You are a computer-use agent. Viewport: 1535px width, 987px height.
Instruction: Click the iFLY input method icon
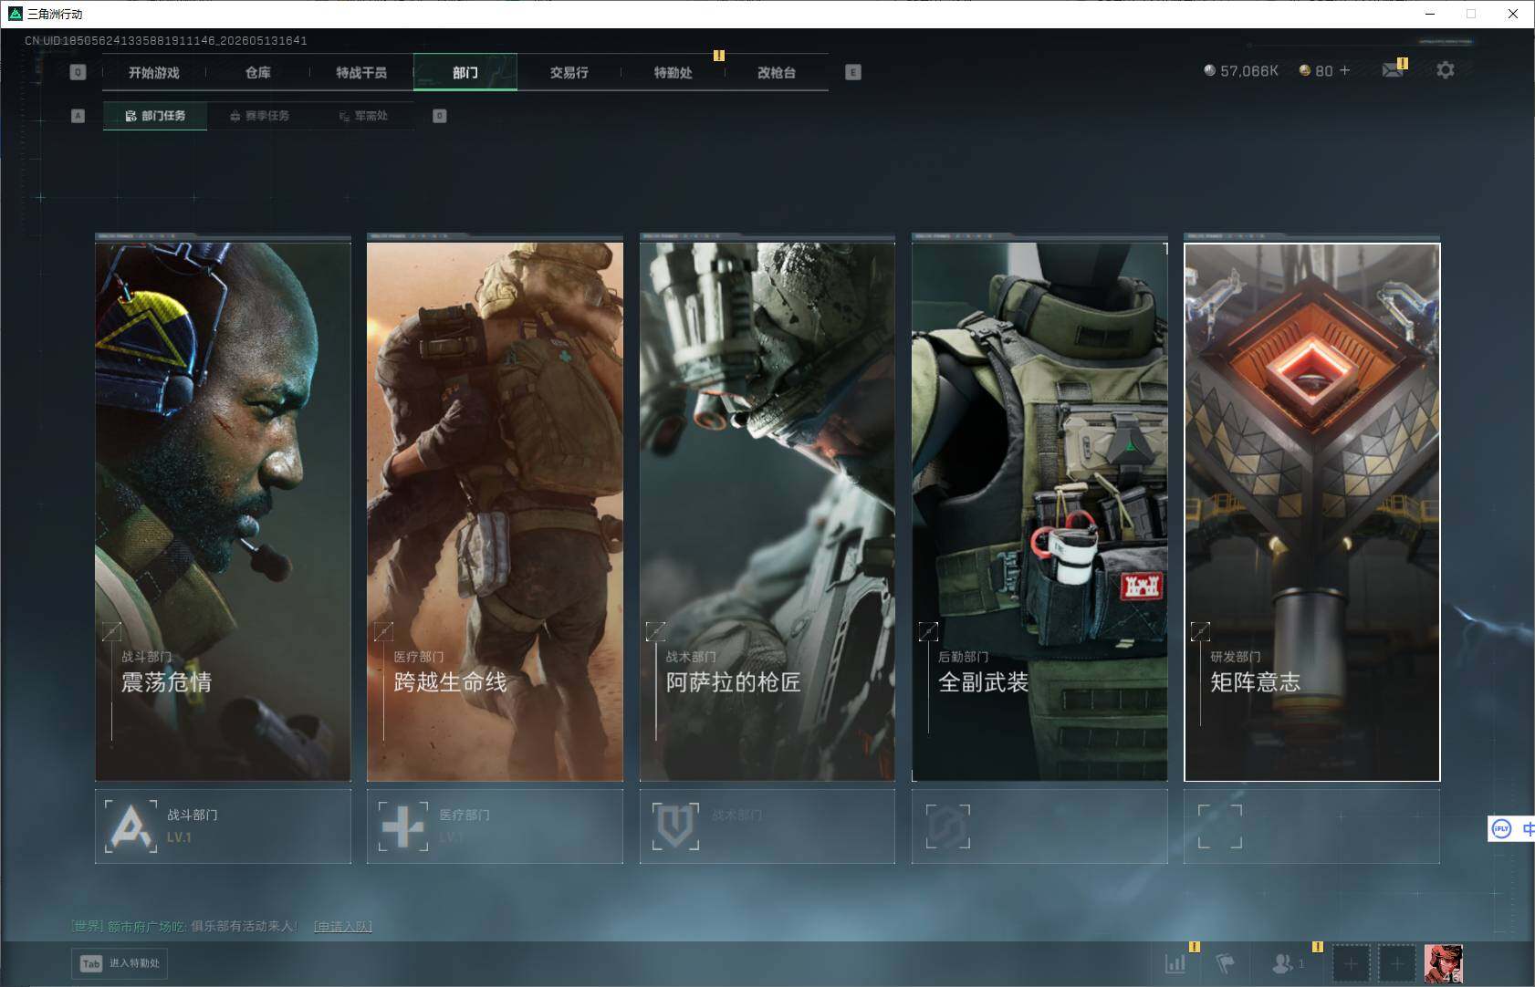coord(1501,828)
